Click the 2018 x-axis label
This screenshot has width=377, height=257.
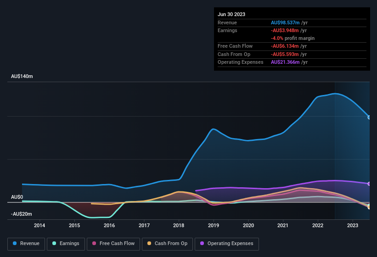[x=179, y=225]
